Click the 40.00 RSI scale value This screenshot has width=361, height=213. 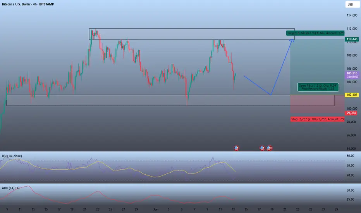(x=351, y=175)
